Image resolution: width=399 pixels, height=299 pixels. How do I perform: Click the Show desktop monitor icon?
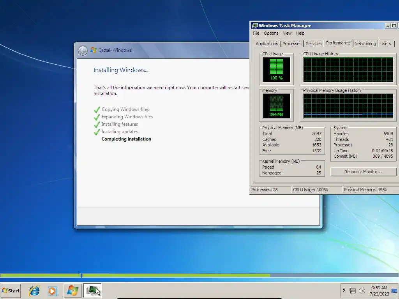click(394, 291)
